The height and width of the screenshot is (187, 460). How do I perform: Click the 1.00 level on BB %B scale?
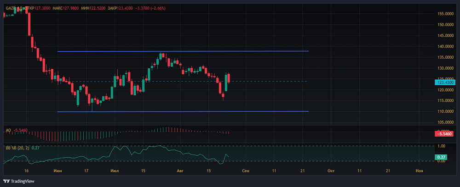pyautogui.click(x=441, y=146)
